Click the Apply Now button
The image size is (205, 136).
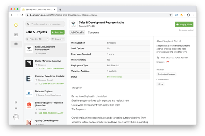tap(184, 24)
